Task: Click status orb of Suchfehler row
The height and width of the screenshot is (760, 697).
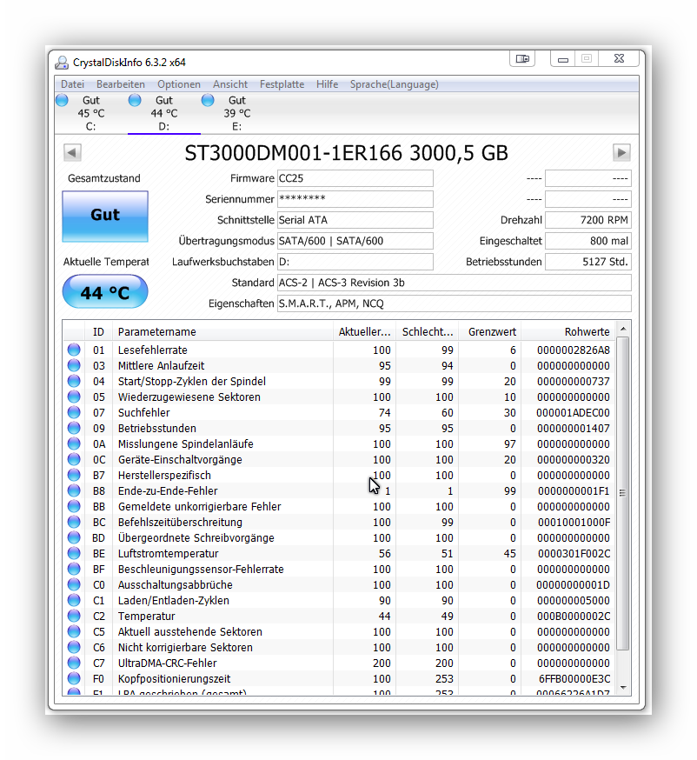Action: coord(74,412)
